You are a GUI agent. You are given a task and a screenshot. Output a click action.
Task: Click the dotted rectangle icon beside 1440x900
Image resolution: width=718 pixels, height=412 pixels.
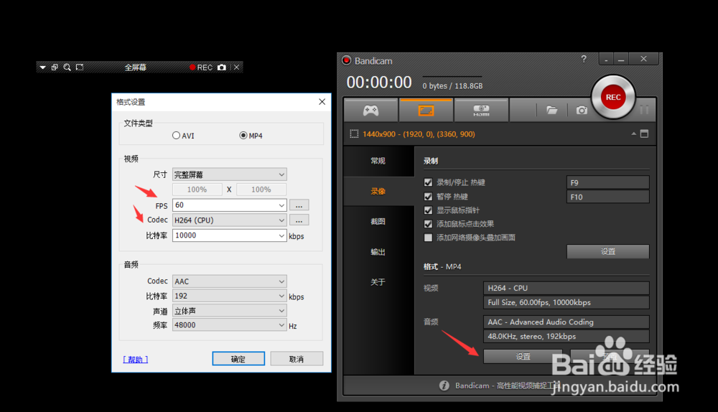point(354,134)
